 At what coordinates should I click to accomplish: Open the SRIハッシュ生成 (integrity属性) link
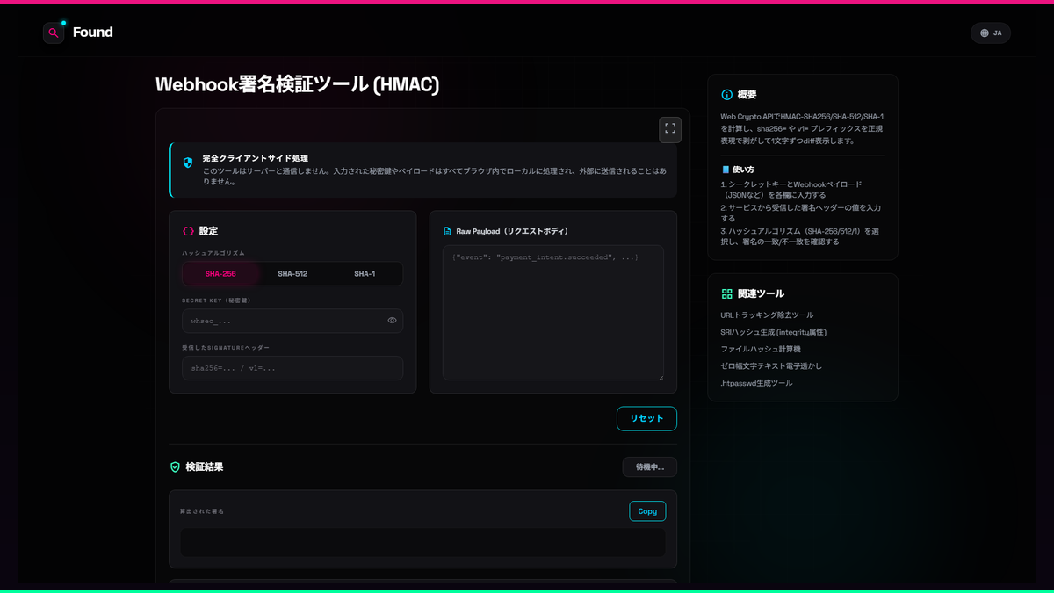click(x=773, y=332)
